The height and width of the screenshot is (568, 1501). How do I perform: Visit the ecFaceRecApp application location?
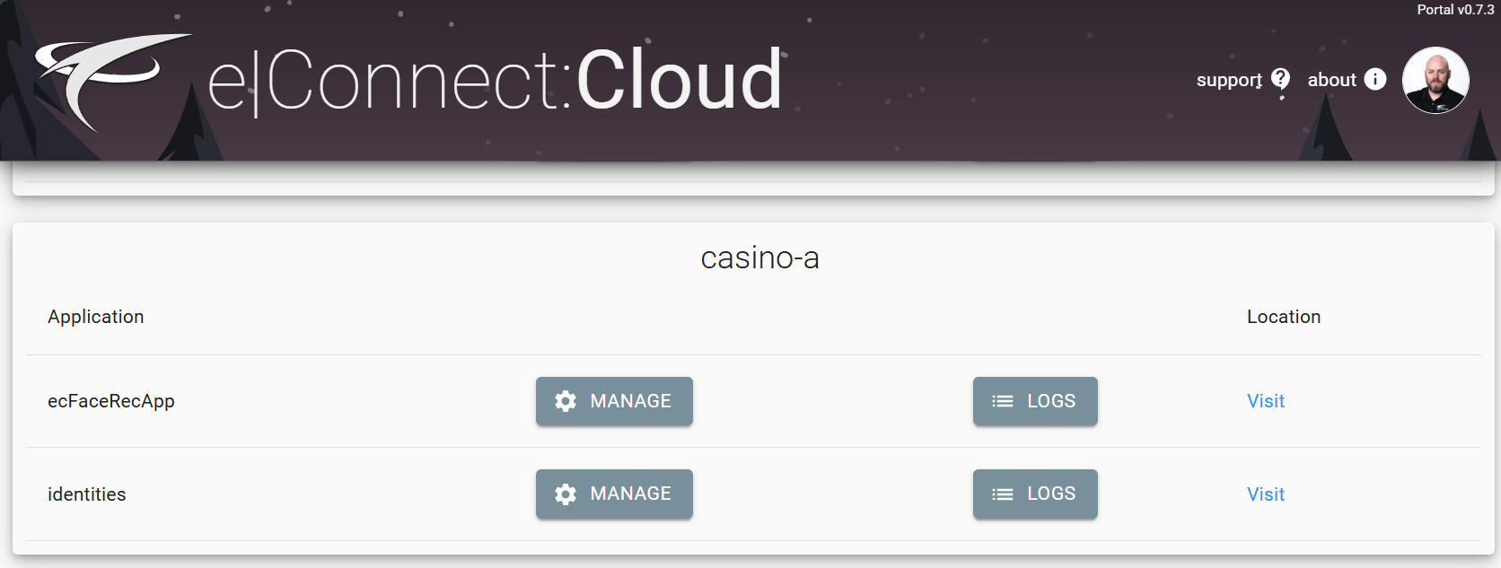(1265, 401)
